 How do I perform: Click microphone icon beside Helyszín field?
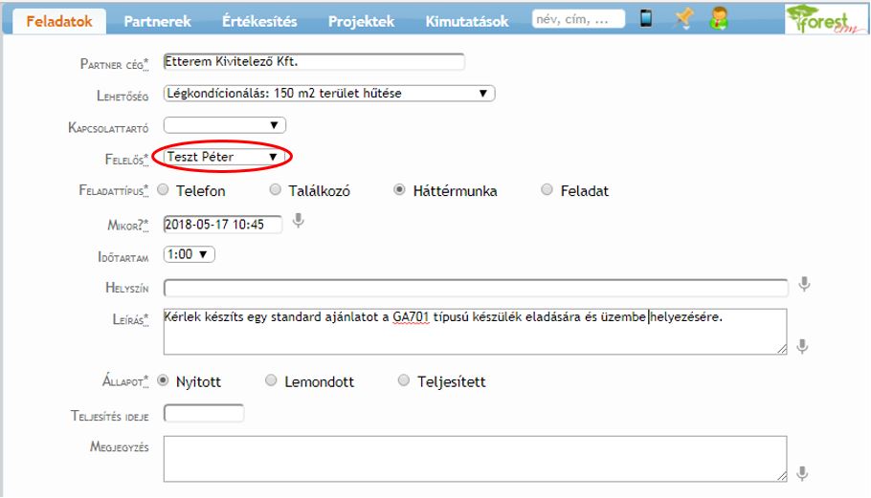pyautogui.click(x=804, y=285)
